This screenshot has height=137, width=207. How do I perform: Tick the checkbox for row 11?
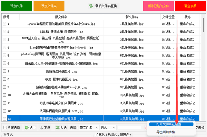(x=4, y=103)
